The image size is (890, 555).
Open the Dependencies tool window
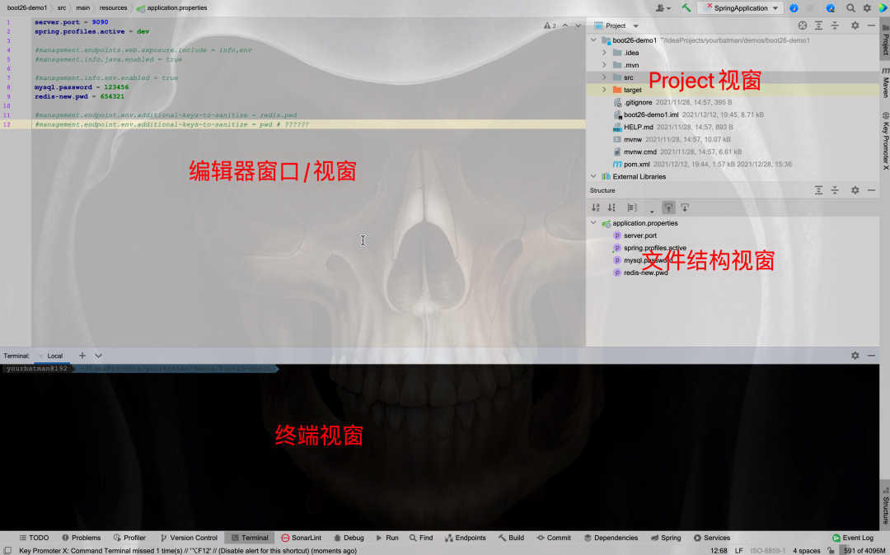(x=611, y=538)
